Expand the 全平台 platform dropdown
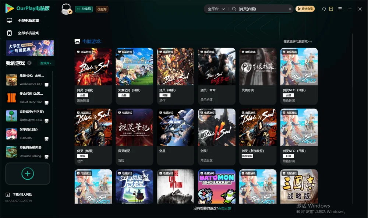 click(216, 9)
